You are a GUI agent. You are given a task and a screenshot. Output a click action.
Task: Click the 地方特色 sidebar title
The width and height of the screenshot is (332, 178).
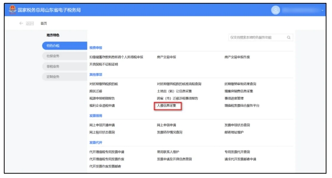click(x=53, y=35)
